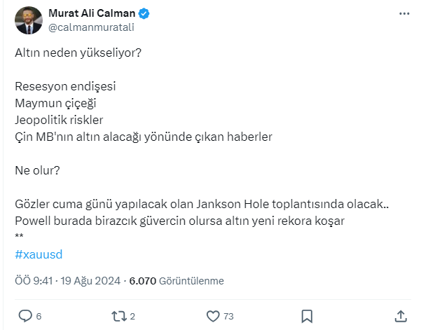
Task: Click the blue verified badge
Action: [x=142, y=14]
